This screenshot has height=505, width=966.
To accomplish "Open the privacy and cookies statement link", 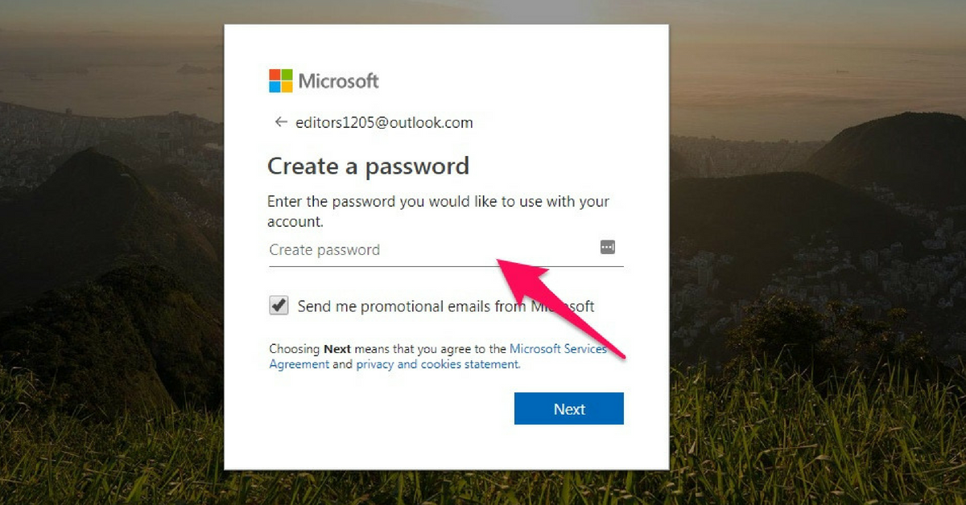I will coord(438,364).
